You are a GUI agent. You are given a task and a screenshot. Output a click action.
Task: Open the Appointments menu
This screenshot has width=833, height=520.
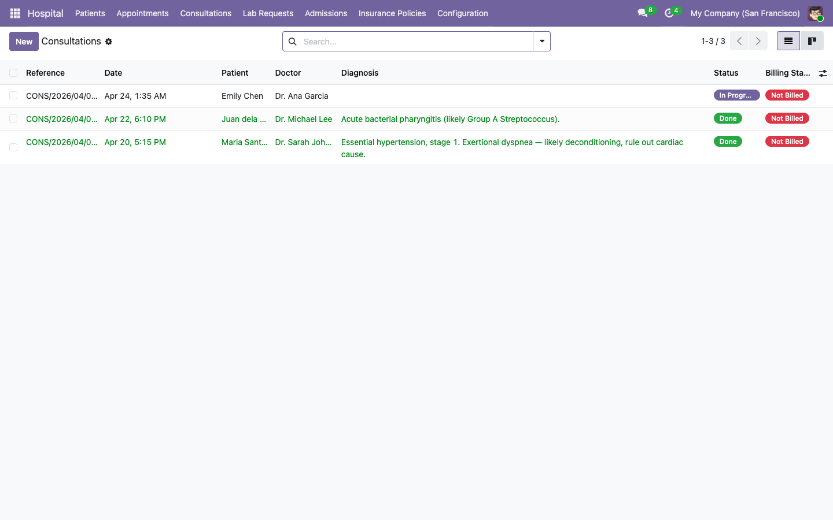143,13
